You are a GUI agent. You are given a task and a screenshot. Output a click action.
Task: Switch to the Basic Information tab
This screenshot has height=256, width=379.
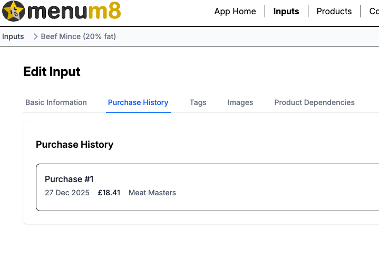[56, 102]
